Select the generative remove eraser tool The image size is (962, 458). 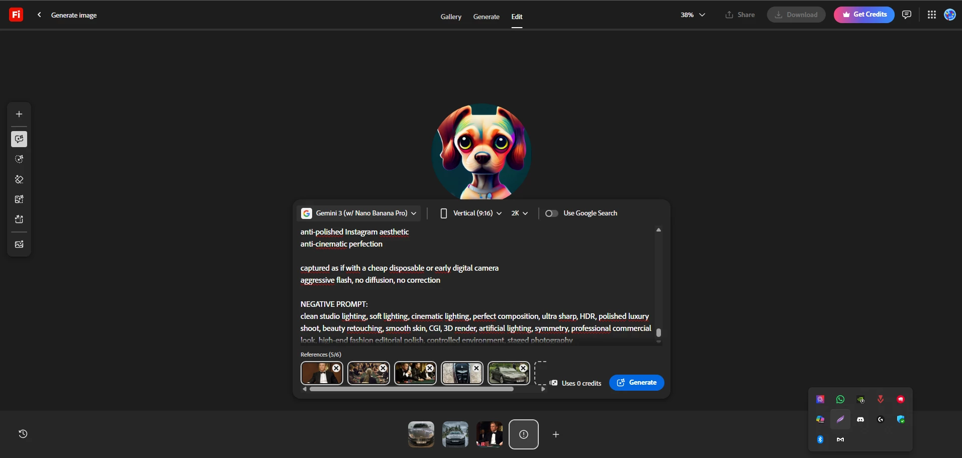point(19,179)
